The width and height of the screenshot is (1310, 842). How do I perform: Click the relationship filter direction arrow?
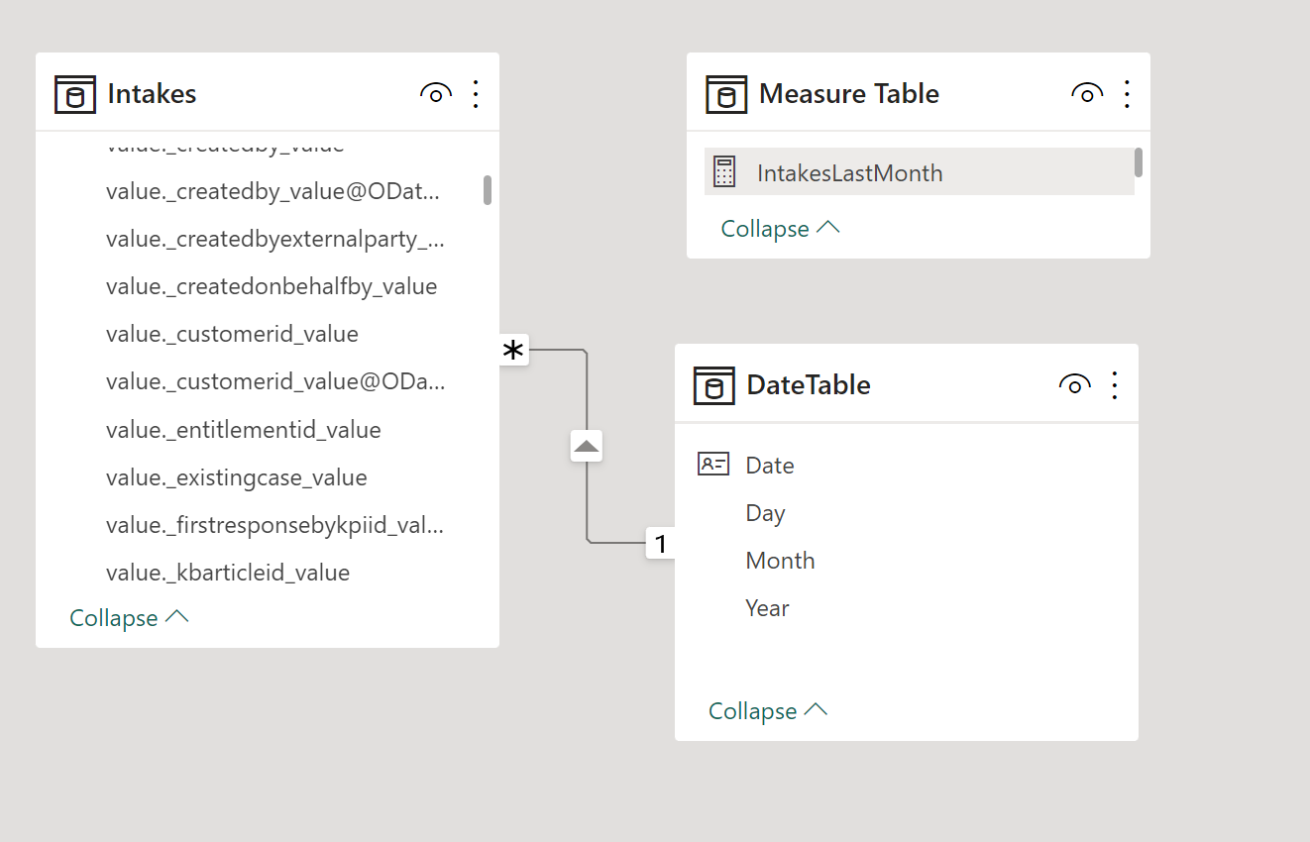pos(587,447)
